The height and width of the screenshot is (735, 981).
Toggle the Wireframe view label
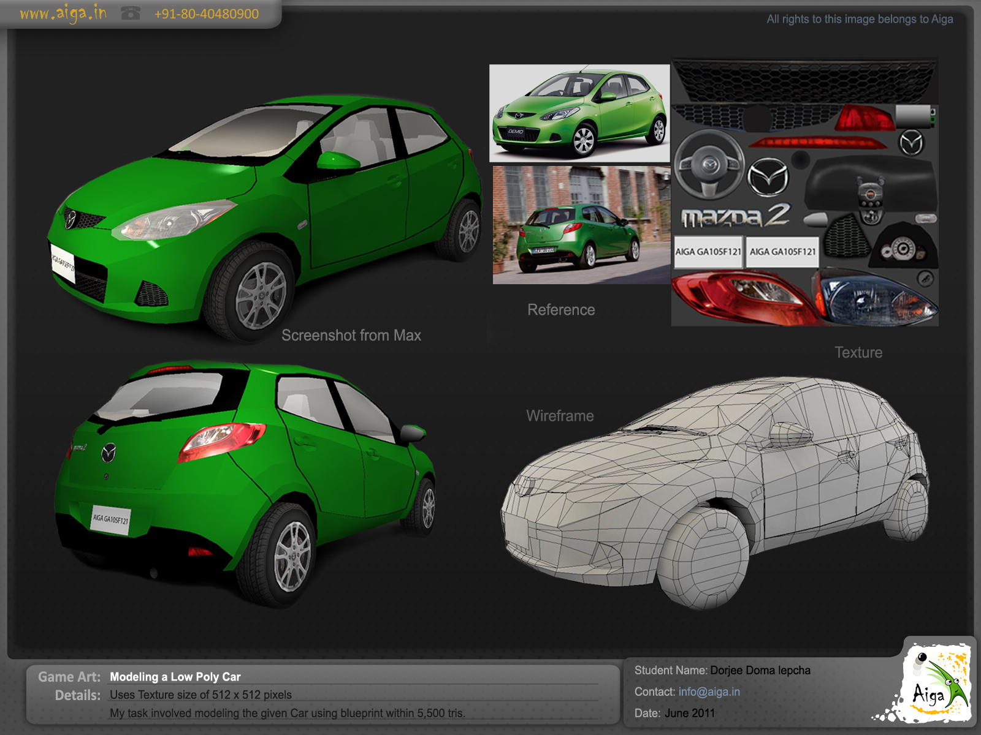(x=560, y=415)
